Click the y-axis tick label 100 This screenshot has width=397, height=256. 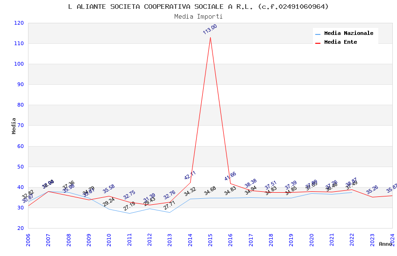coord(19,64)
